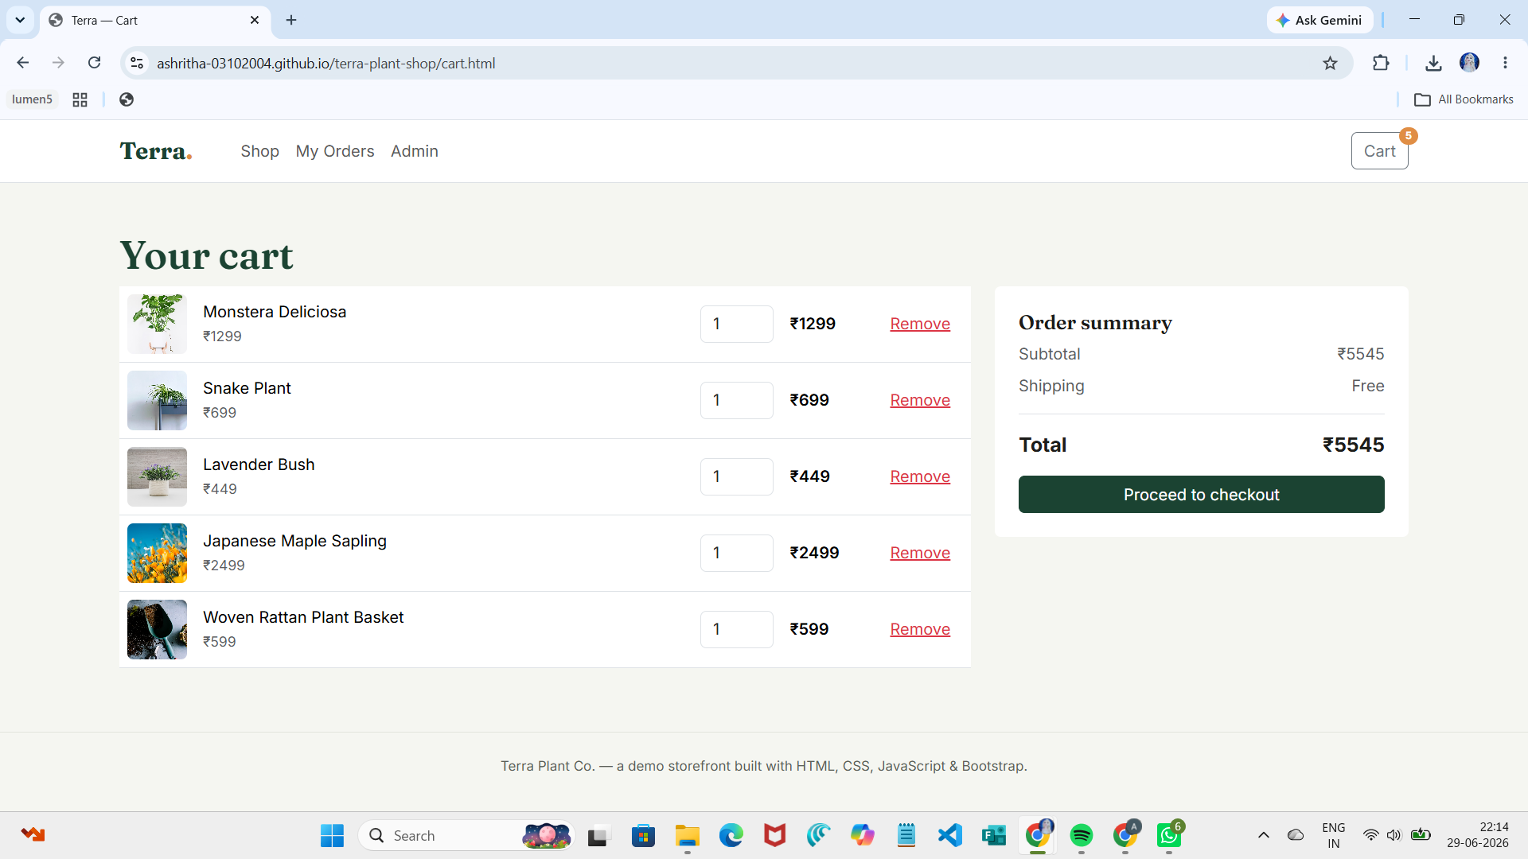Open Notepad from the taskbar
The width and height of the screenshot is (1528, 859).
click(906, 835)
